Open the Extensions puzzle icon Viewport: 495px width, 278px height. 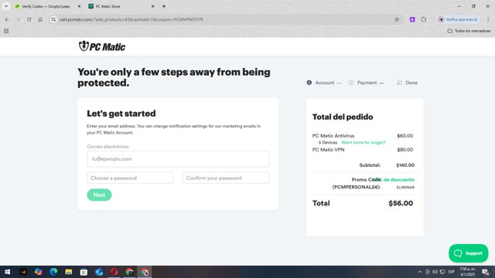[424, 19]
